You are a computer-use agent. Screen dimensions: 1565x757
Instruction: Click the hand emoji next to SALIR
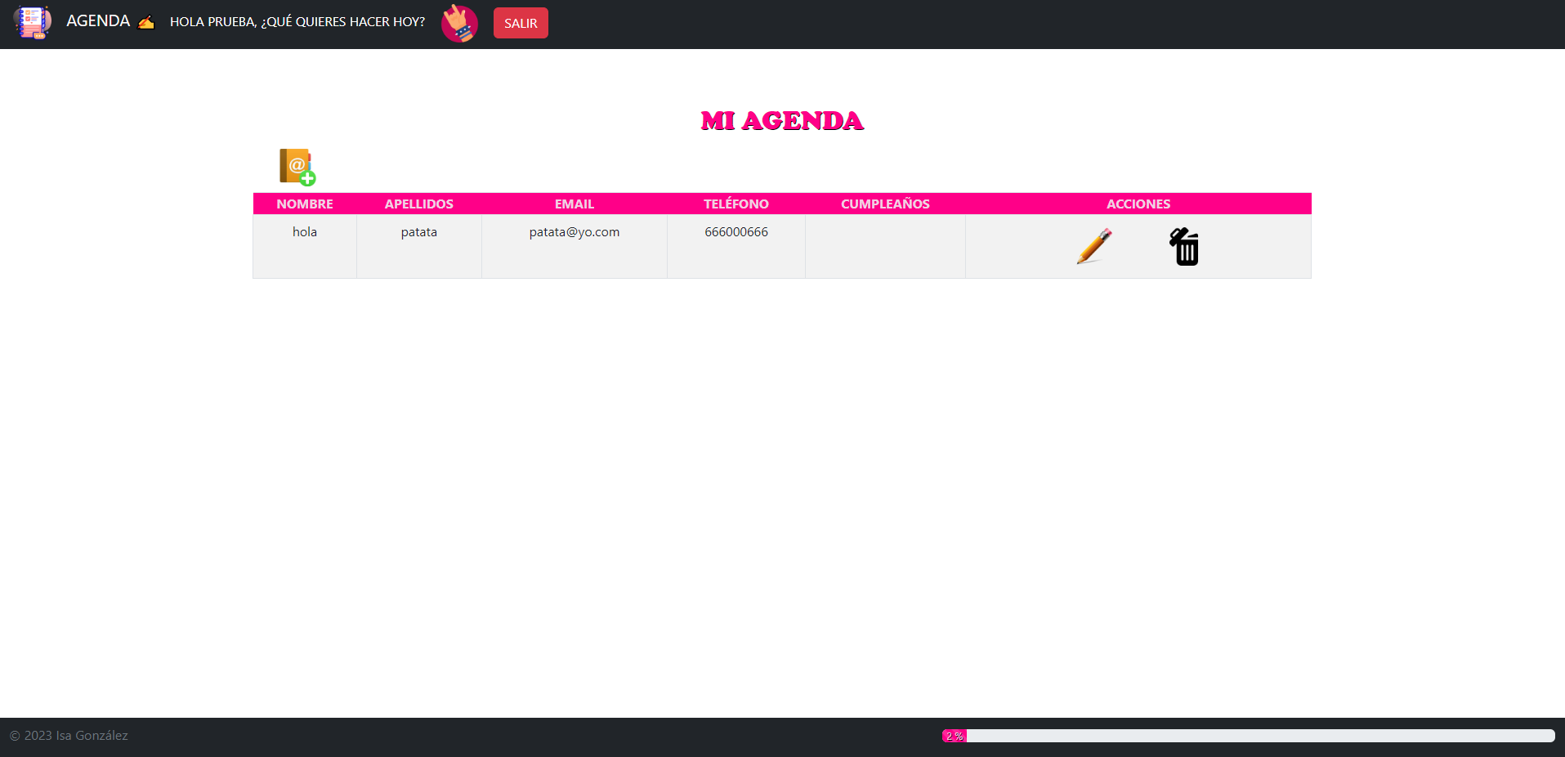[458, 23]
